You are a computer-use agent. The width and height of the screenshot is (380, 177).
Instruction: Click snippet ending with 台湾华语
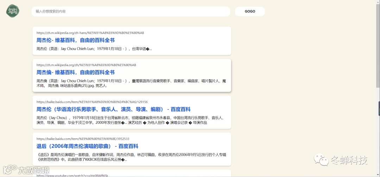tap(94, 49)
